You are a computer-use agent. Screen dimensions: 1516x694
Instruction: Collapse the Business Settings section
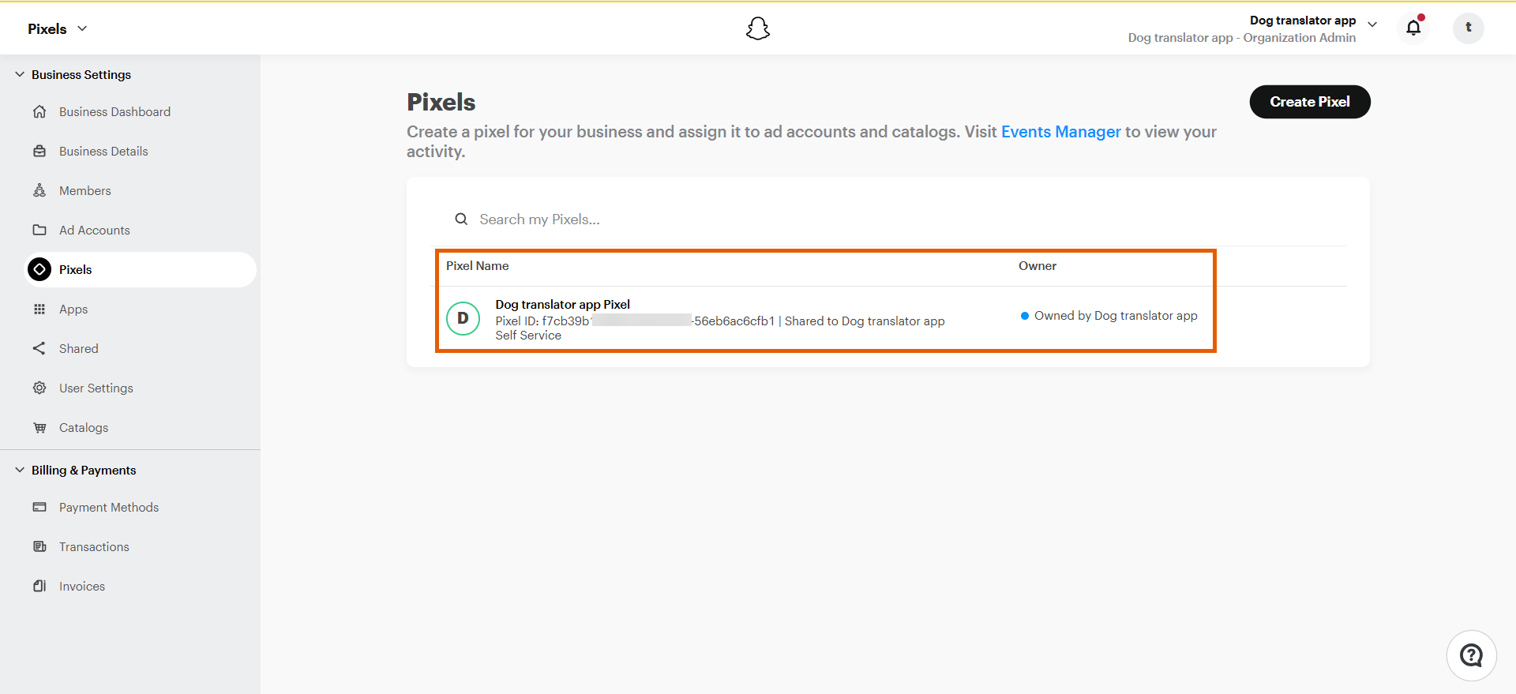(20, 74)
